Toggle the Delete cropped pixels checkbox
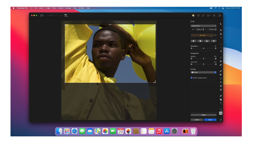The width and height of the screenshot is (261, 149). (x=192, y=78)
